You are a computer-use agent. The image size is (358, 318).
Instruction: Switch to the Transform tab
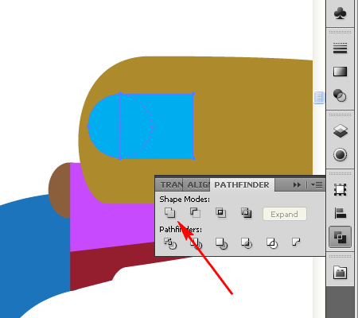tap(171, 184)
